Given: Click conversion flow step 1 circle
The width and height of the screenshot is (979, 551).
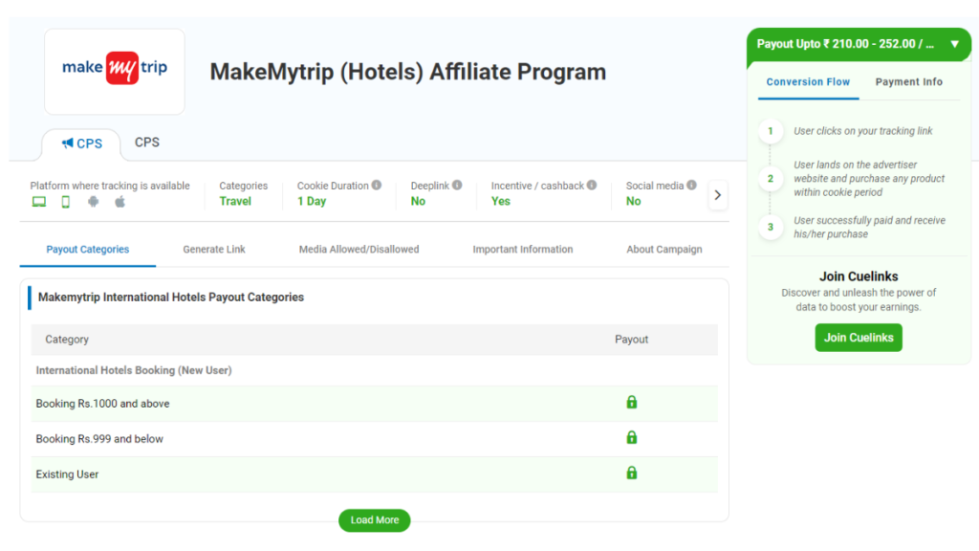Looking at the screenshot, I should click(x=771, y=131).
